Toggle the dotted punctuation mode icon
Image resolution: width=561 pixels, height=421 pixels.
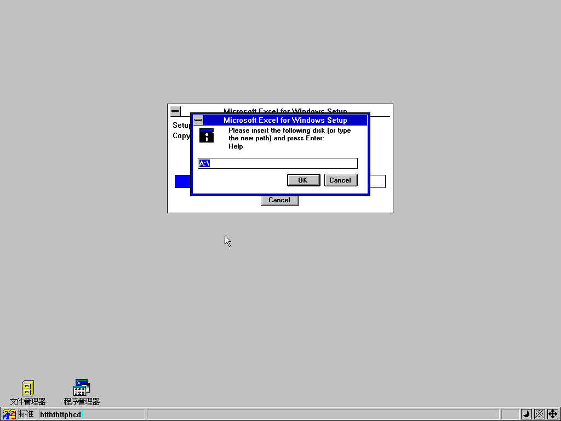tap(539, 414)
